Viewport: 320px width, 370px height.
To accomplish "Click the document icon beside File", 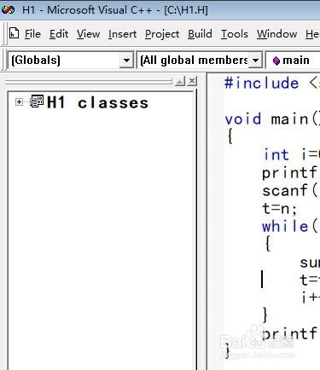I will (x=14, y=33).
